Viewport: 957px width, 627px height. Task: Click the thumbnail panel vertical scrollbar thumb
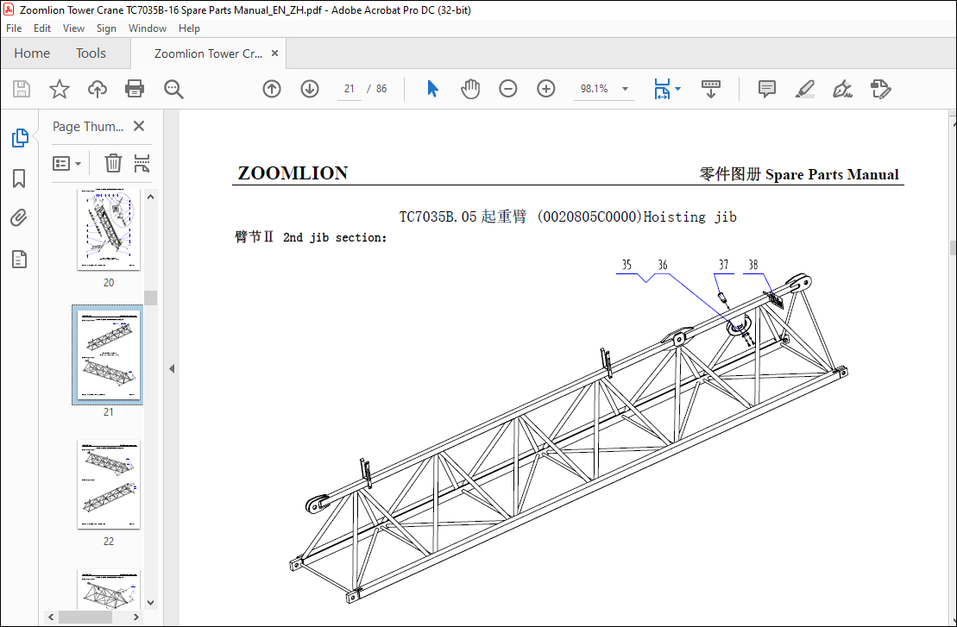151,298
